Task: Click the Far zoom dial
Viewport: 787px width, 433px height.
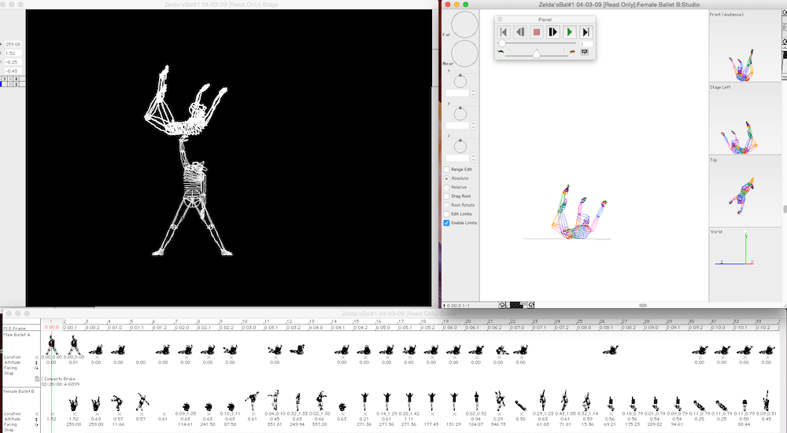Action: click(464, 24)
